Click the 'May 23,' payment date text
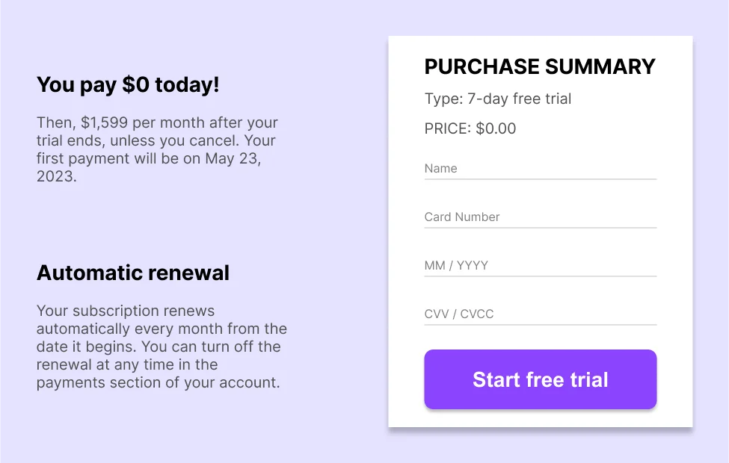This screenshot has height=463, width=729. click(x=233, y=158)
